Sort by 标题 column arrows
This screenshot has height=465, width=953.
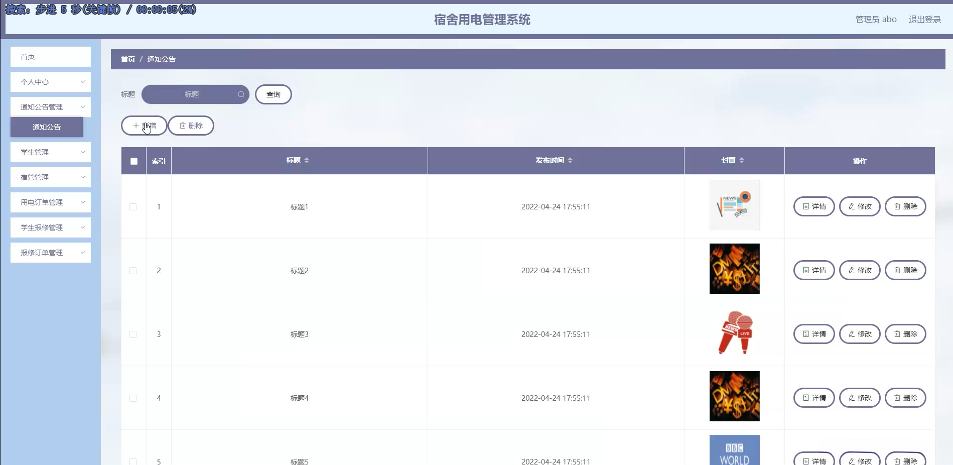(x=307, y=160)
